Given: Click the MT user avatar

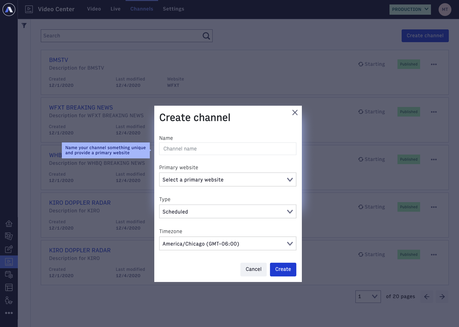Looking at the screenshot, I should [445, 9].
